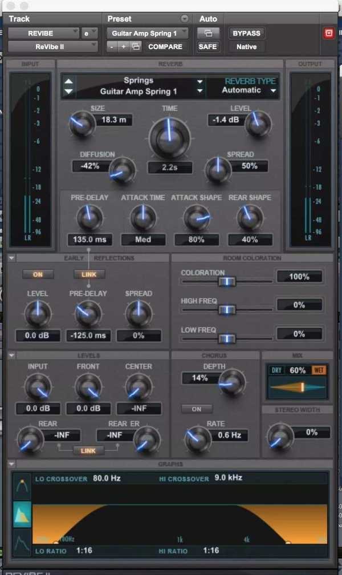This screenshot has height=575, width=342.
Task: Click the red target icon in header
Action: pyautogui.click(x=328, y=33)
